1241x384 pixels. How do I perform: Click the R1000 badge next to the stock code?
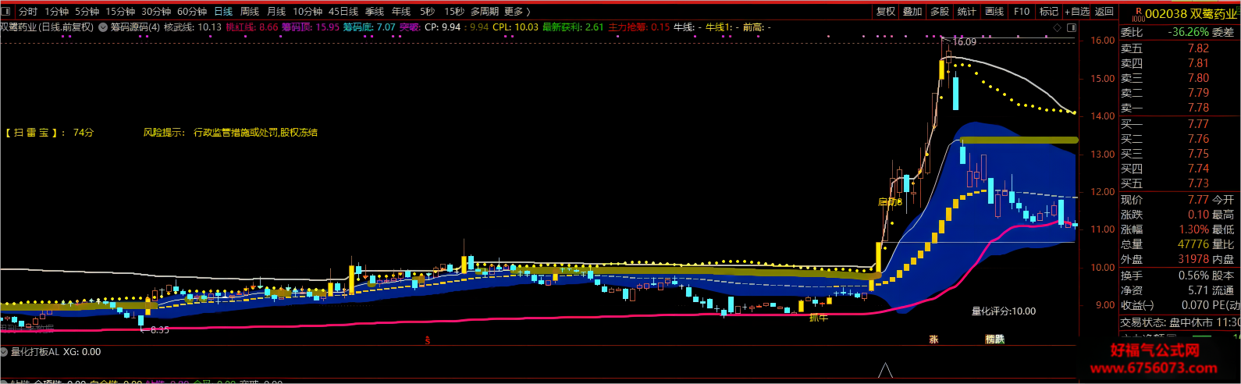(1138, 14)
